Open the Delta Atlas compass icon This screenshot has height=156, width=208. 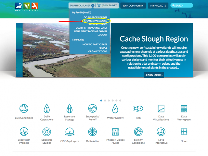coord(92,132)
